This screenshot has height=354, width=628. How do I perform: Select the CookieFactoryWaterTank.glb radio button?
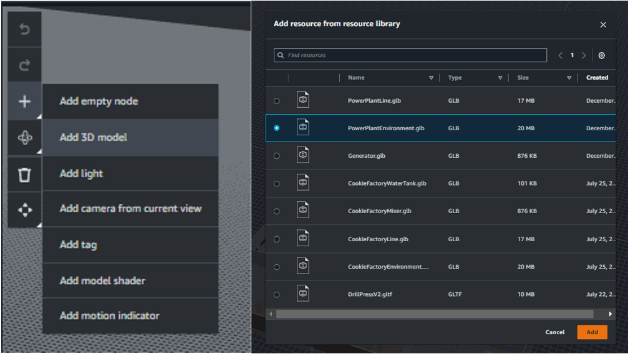277,183
